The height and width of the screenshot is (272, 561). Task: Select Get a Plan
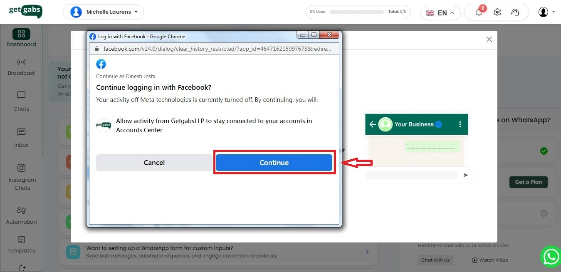528,182
